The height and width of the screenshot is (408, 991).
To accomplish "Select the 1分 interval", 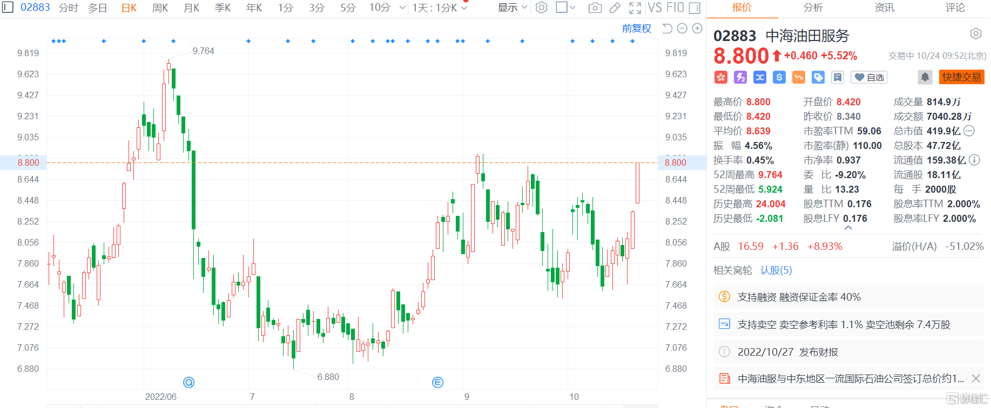I will click(x=286, y=8).
